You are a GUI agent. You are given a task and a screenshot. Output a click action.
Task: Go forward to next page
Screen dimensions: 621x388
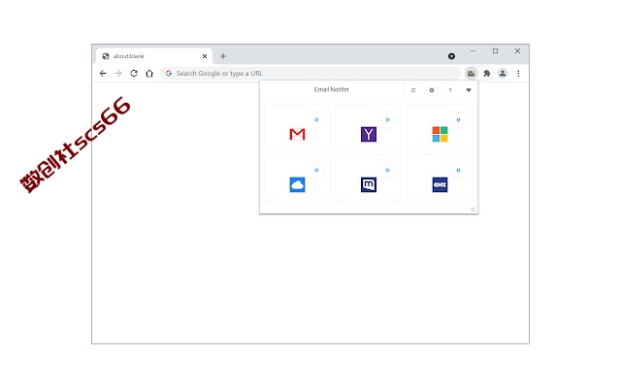tap(118, 74)
